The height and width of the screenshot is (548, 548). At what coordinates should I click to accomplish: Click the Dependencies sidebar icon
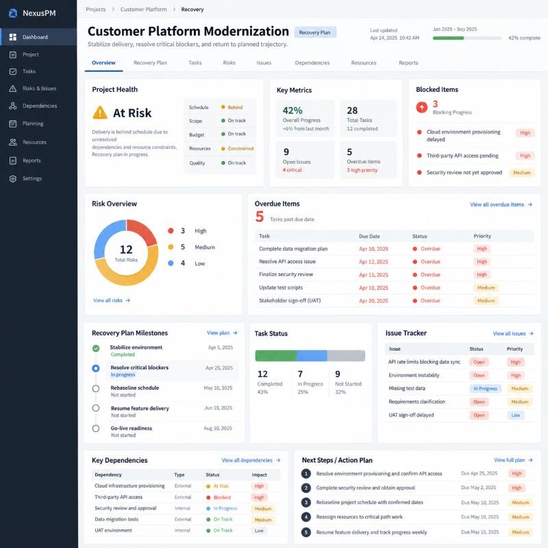[13, 106]
